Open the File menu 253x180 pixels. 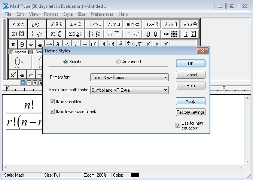(8, 14)
